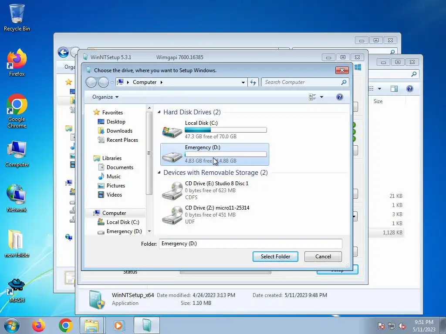This screenshot has width=446, height=334.
Task: Click into the Folder text field
Action: tap(250, 244)
